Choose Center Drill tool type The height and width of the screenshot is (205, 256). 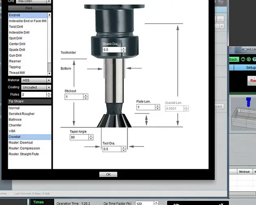coord(28,44)
